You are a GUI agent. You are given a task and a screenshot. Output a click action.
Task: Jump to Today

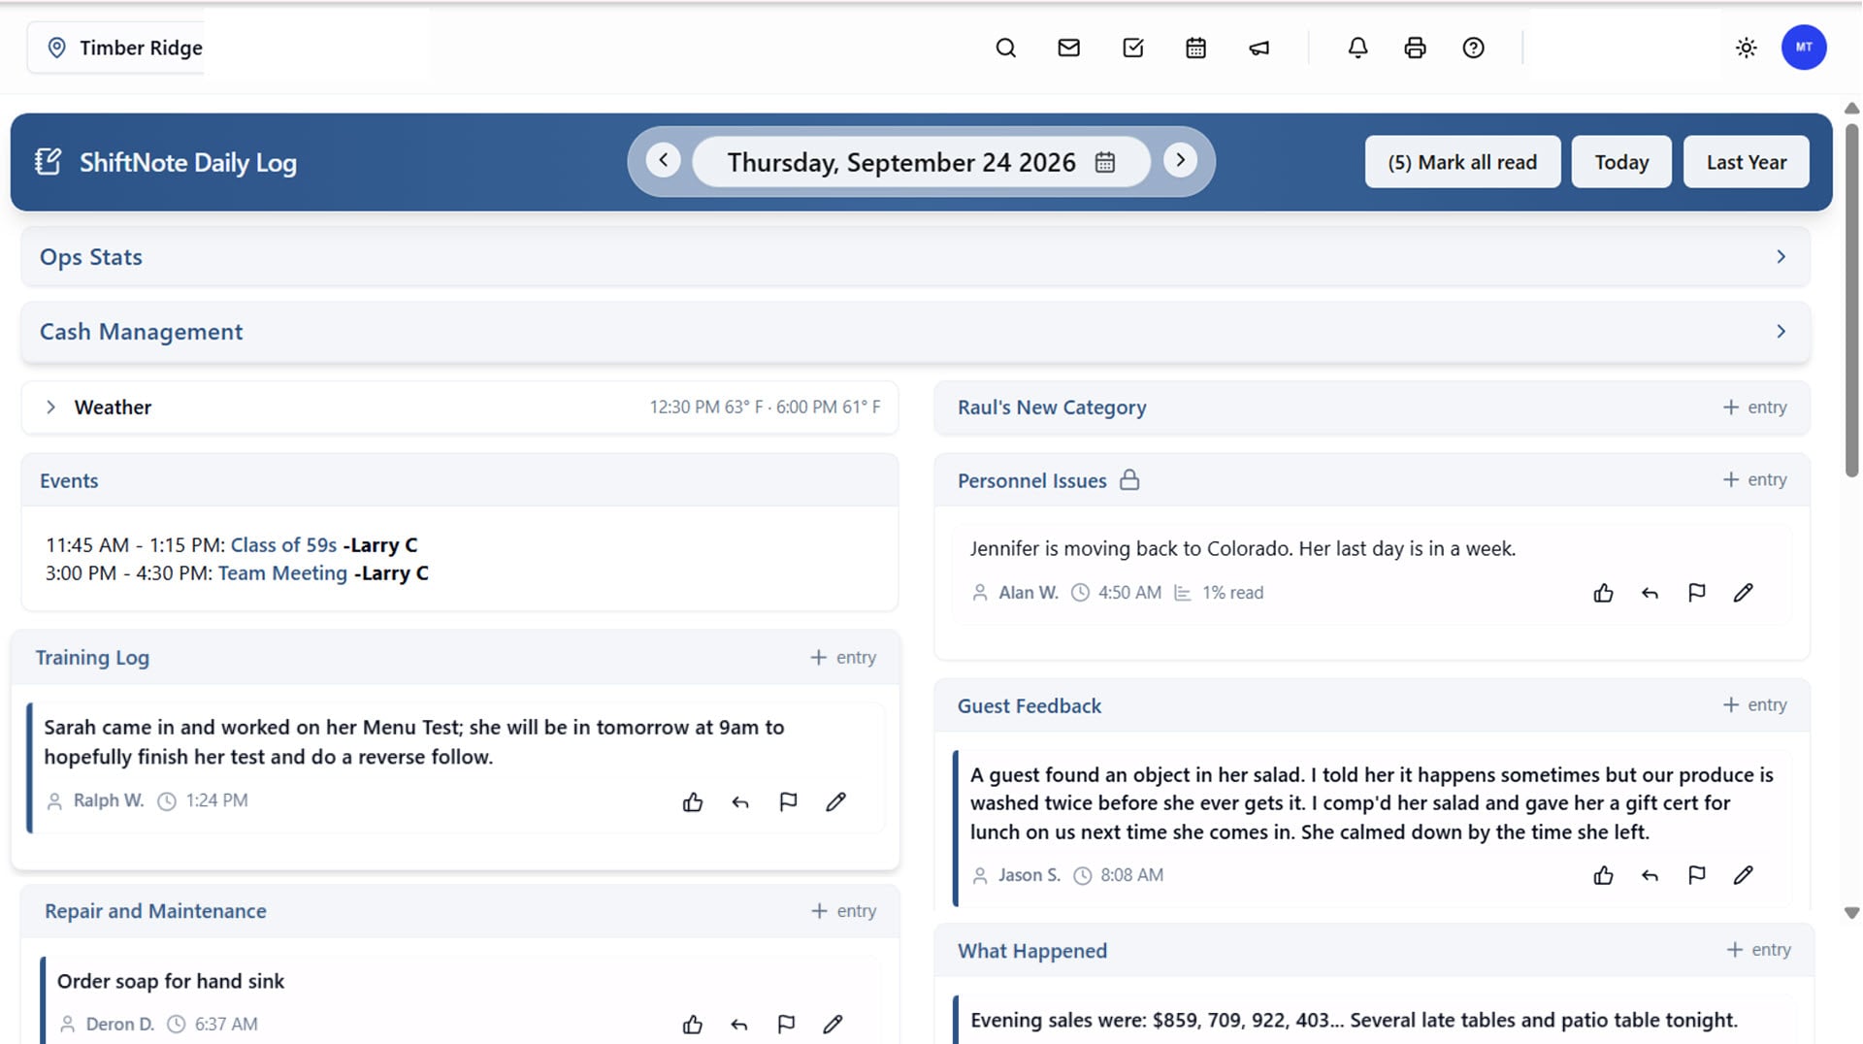click(1621, 162)
